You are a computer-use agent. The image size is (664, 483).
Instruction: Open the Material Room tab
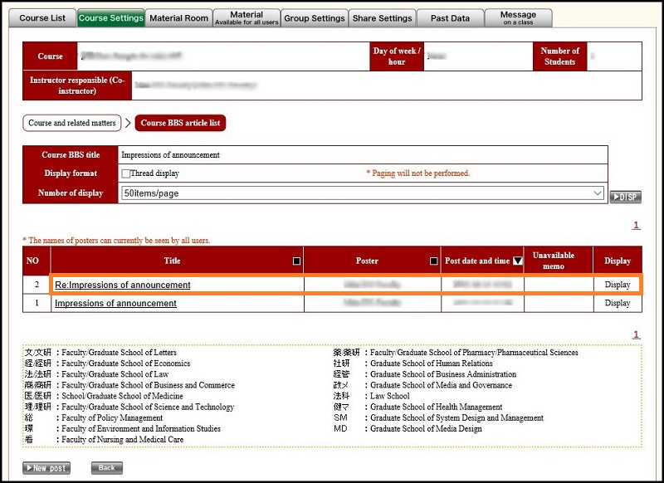(x=178, y=18)
